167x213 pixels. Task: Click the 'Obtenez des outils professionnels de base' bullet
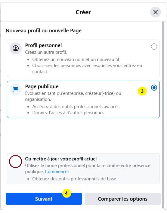[74, 179]
